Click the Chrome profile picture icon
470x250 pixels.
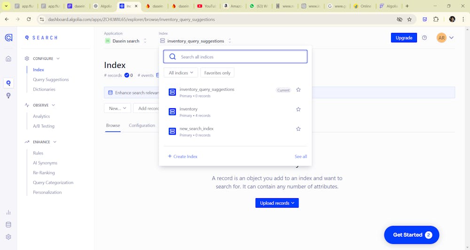452,19
